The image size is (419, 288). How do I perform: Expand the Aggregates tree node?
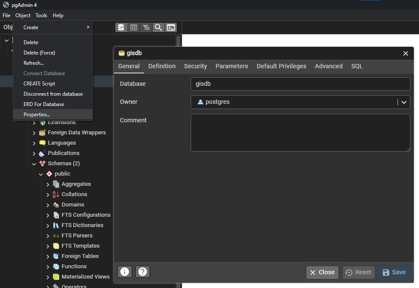point(48,185)
